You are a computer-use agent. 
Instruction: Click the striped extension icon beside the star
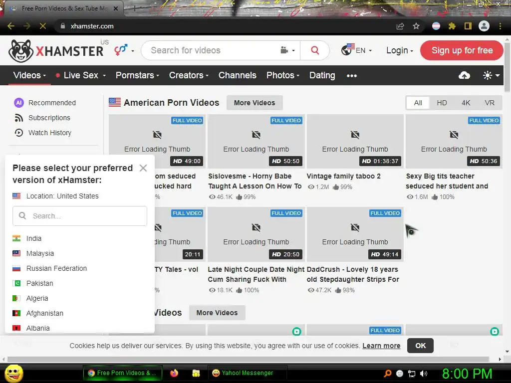pyautogui.click(x=436, y=26)
